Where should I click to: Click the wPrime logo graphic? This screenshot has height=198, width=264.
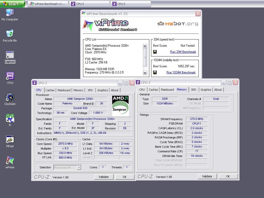(x=110, y=25)
